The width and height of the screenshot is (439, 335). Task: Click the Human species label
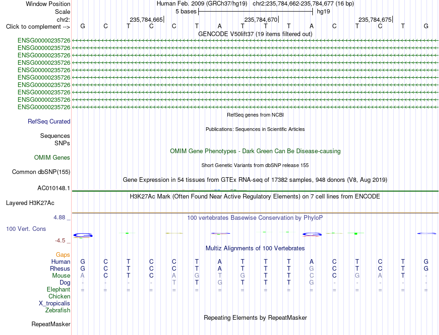(61, 261)
